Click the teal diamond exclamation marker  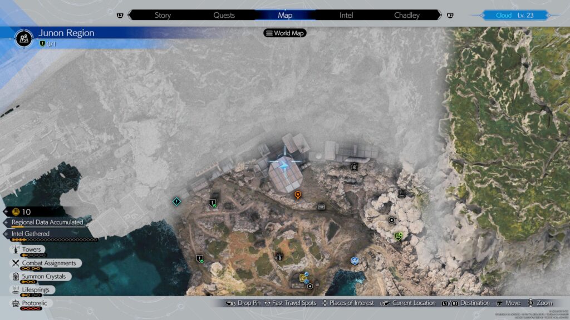tap(176, 201)
